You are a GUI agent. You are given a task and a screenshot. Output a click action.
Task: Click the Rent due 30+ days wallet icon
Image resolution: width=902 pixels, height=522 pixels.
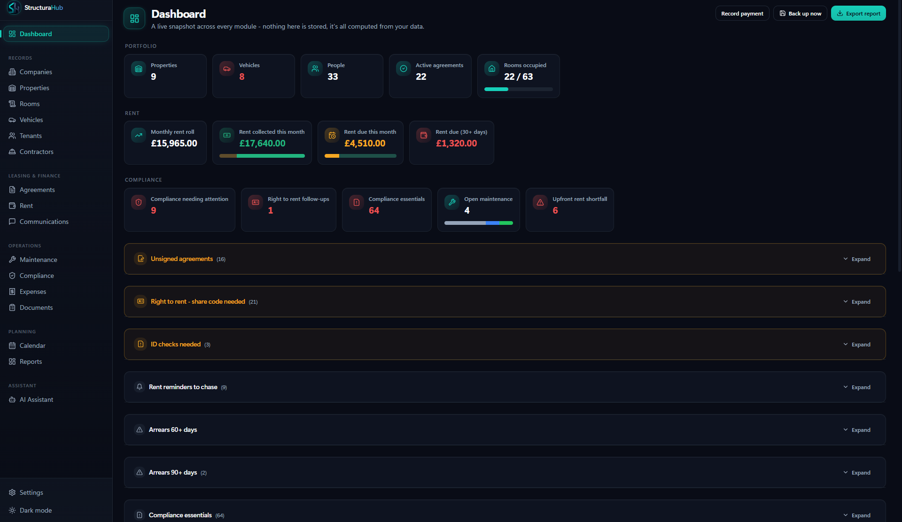coord(424,136)
